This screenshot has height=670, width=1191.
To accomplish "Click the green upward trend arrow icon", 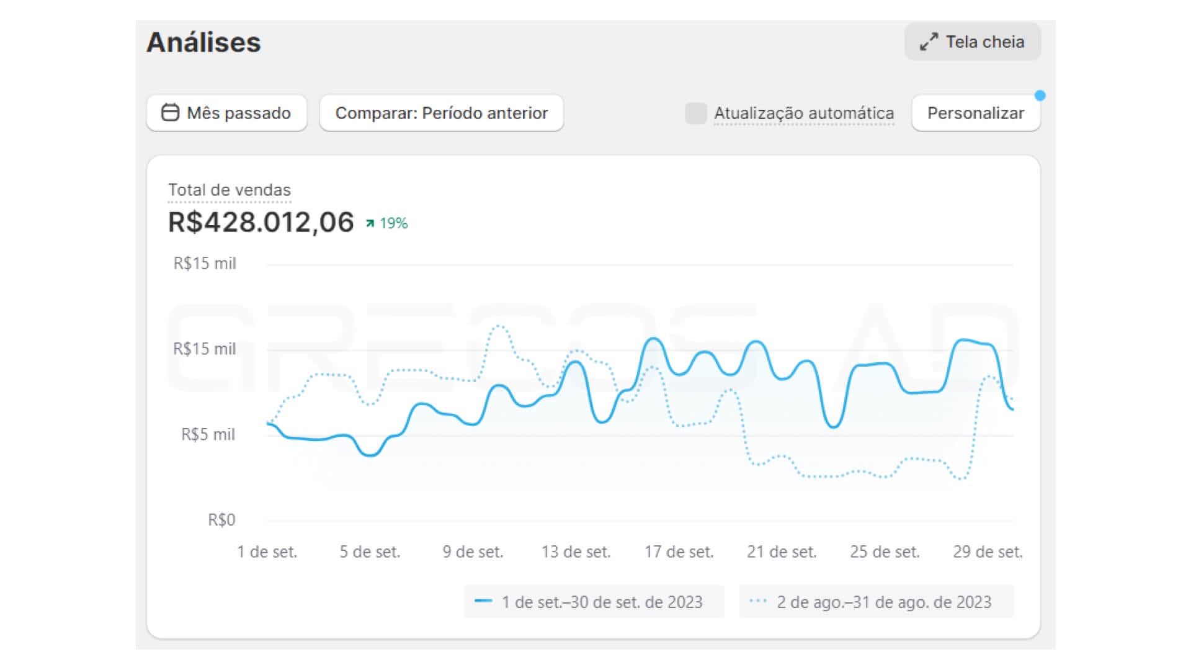I will [x=370, y=223].
